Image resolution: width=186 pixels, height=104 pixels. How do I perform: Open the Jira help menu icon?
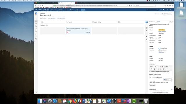pyautogui.click(x=164, y=10)
